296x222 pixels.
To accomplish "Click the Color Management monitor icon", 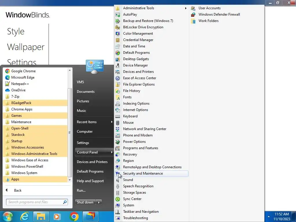I will click(118, 34).
